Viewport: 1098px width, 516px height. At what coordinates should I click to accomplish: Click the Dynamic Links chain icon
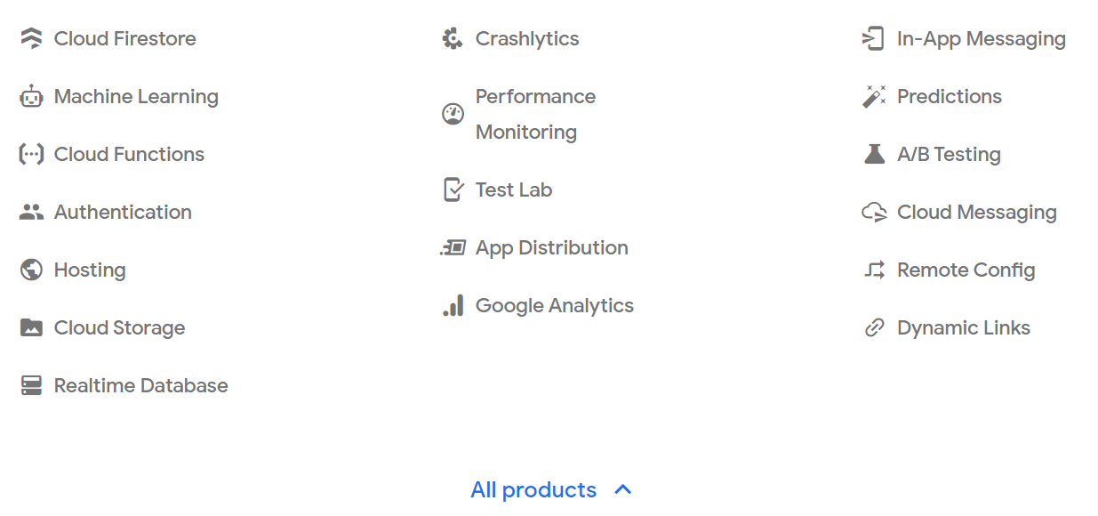pyautogui.click(x=875, y=327)
